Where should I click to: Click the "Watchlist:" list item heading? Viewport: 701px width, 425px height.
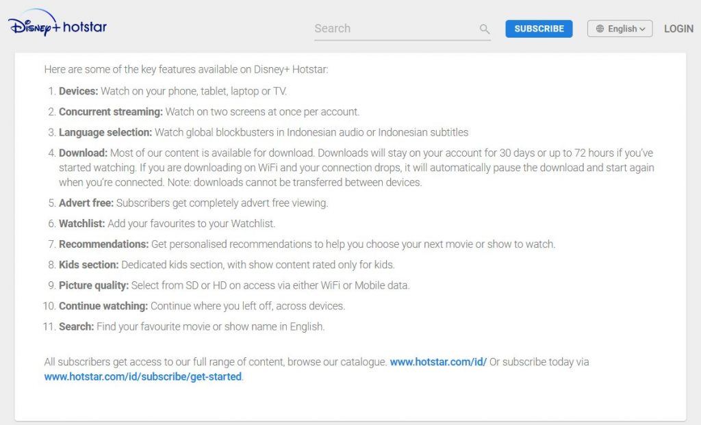(x=82, y=223)
